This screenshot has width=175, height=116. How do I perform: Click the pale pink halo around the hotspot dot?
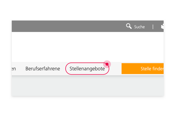tap(107, 64)
